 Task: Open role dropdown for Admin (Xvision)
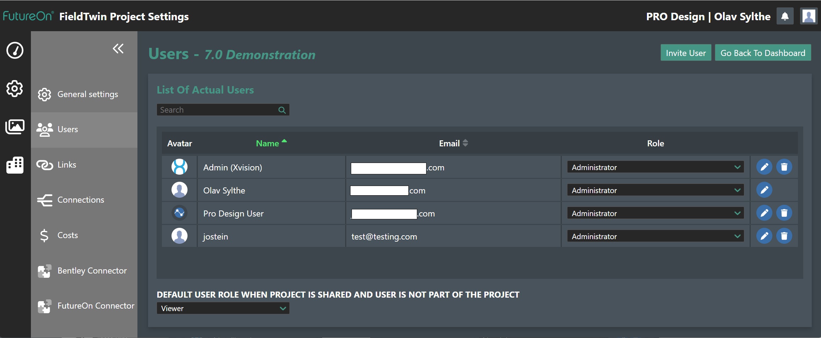pos(656,167)
